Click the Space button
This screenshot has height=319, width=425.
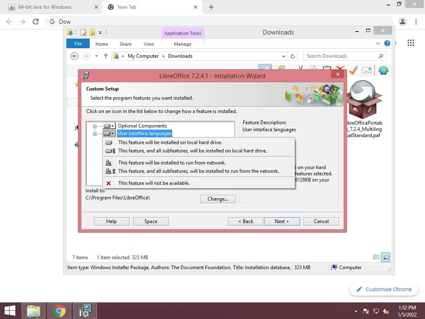(x=151, y=221)
